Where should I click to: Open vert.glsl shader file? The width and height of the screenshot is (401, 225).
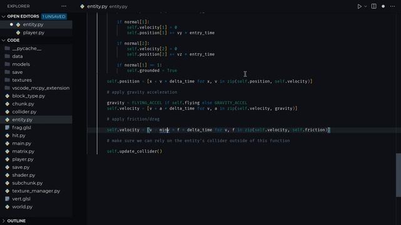click(x=21, y=199)
